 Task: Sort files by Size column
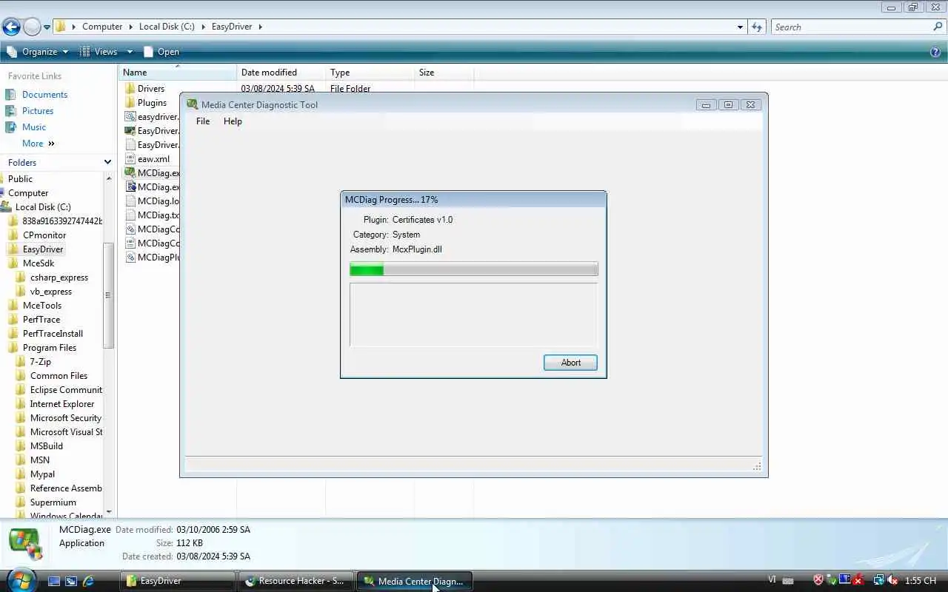444,73
